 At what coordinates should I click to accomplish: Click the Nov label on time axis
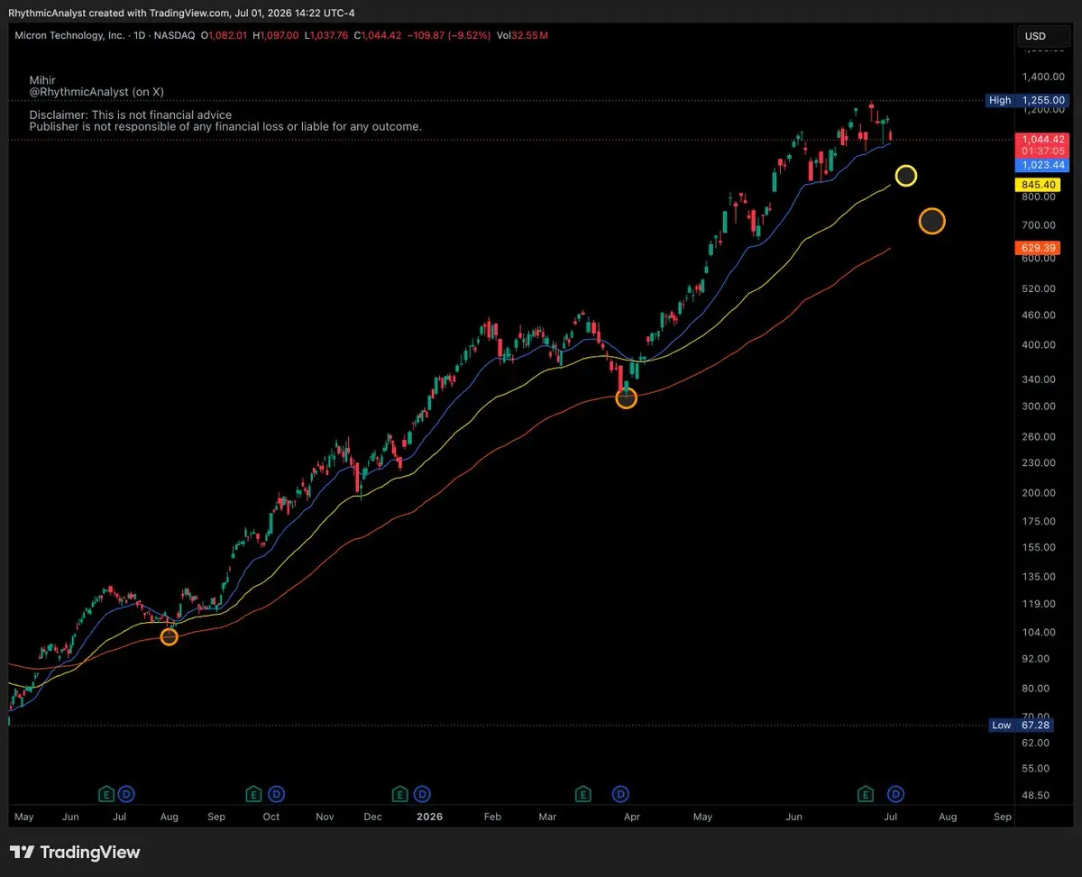[x=326, y=817]
